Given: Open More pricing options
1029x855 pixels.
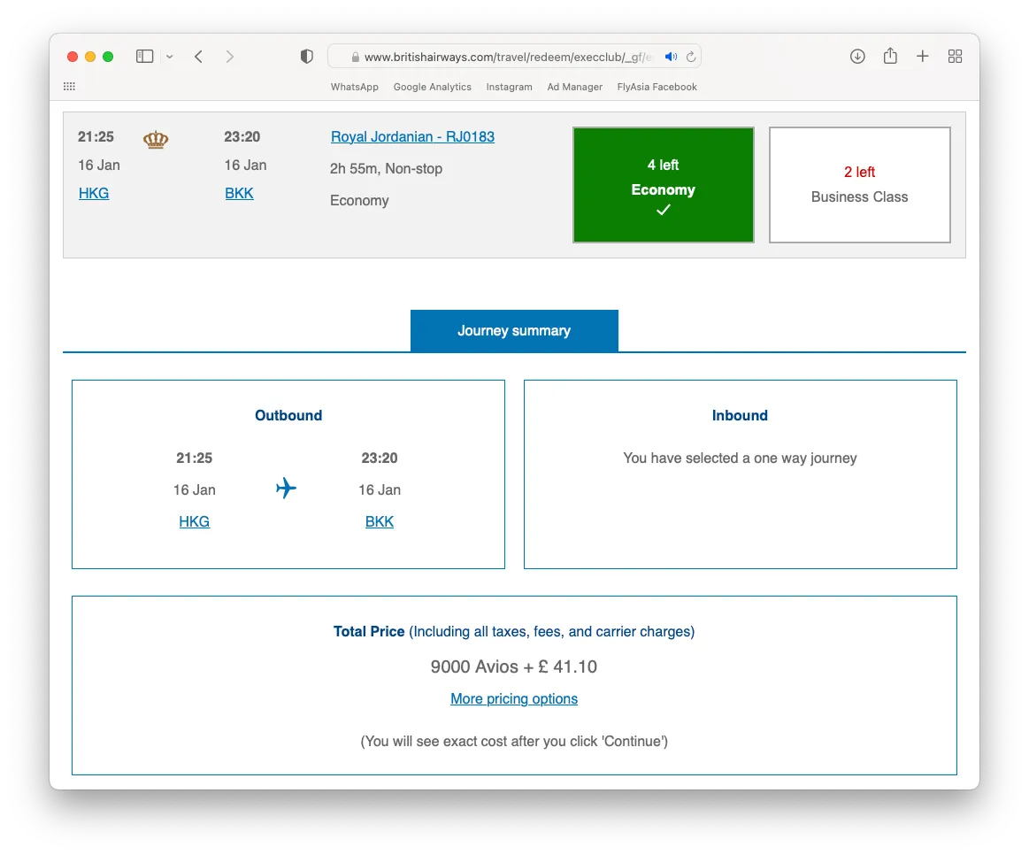Looking at the screenshot, I should (x=514, y=698).
